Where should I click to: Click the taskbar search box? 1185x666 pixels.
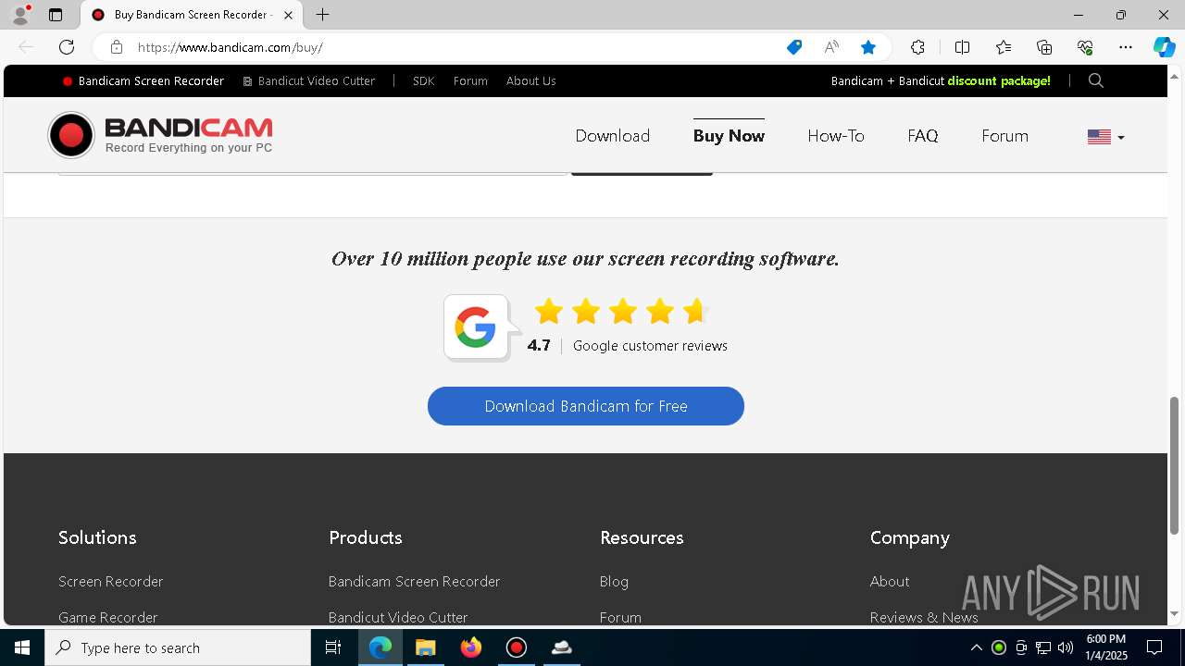pyautogui.click(x=178, y=647)
